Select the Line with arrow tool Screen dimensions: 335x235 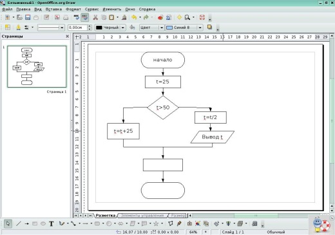(x=26, y=223)
